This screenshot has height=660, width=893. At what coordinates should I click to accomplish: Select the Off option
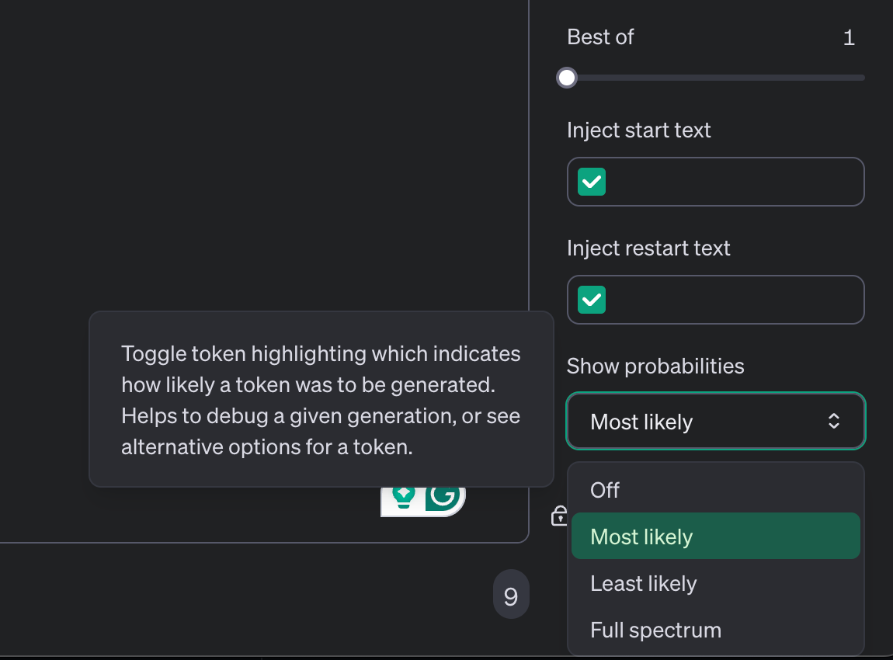coord(605,490)
